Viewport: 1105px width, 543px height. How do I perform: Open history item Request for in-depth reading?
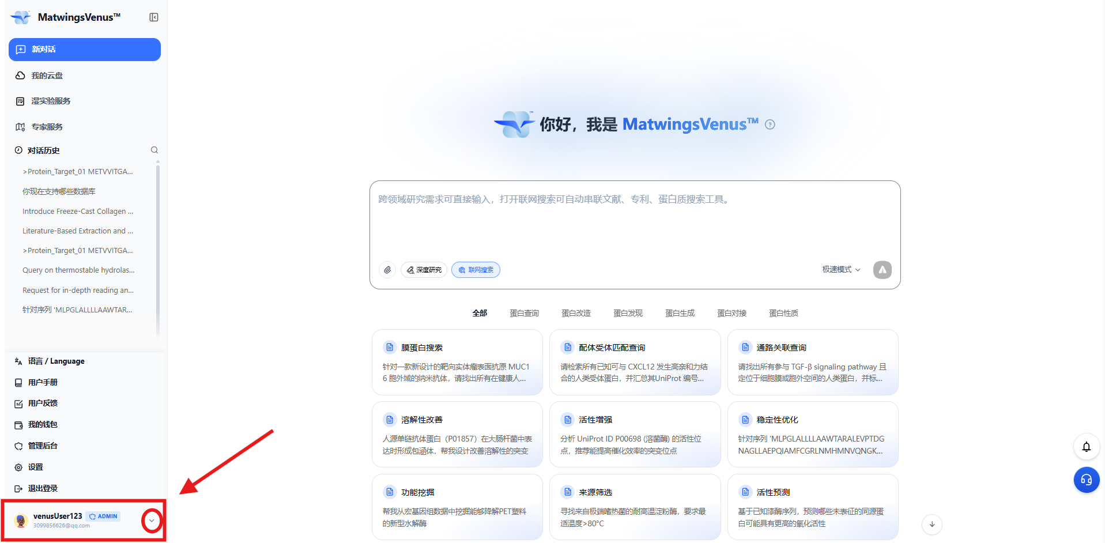click(78, 291)
